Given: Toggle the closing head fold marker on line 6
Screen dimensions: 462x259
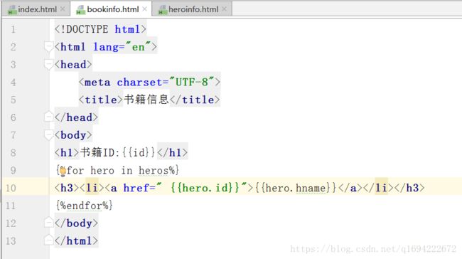Looking at the screenshot, I should [48, 117].
